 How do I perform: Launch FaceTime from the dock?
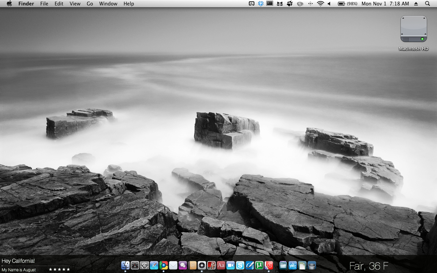click(230, 265)
